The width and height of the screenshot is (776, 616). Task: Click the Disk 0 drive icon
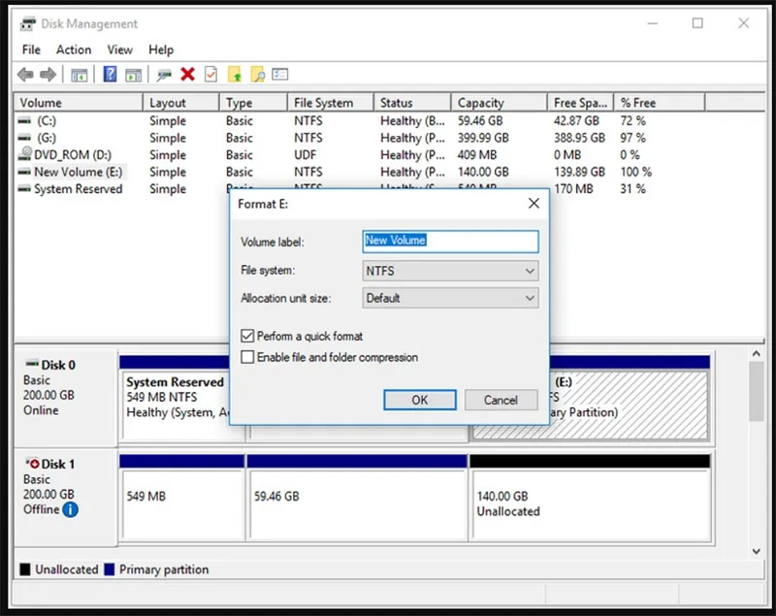click(x=32, y=364)
